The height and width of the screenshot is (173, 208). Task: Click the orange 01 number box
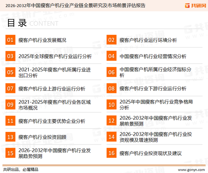tap(10, 40)
